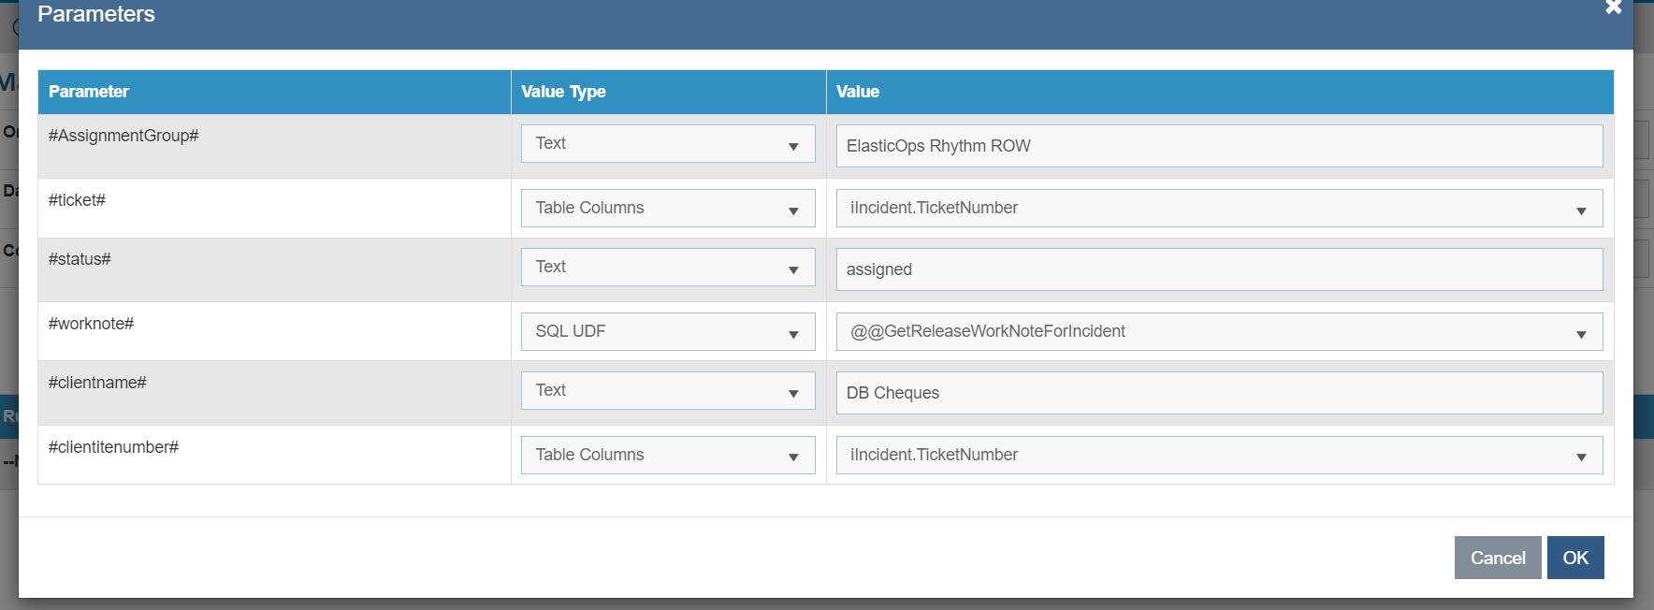The image size is (1654, 610).
Task: Open Value Type dropdown for #clientitenumber#
Action: [667, 456]
